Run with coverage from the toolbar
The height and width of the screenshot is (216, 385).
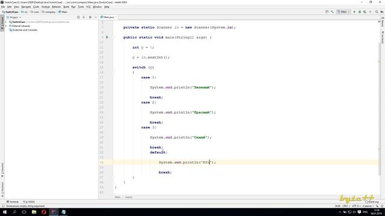pyautogui.click(x=365, y=12)
